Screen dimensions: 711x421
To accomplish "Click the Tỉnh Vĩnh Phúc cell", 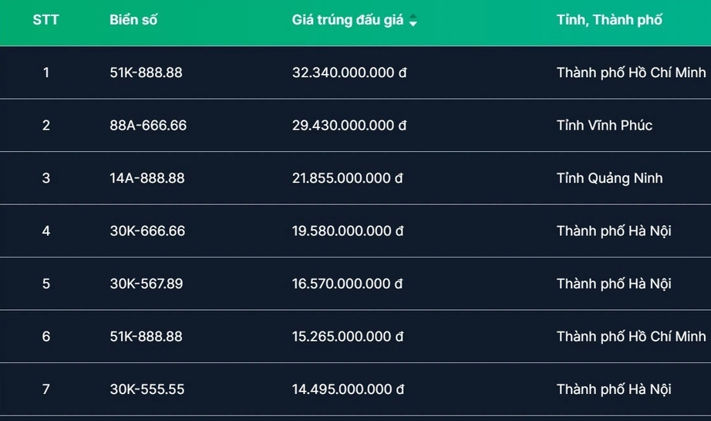I will point(604,125).
